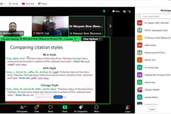The height and width of the screenshot is (114, 171).
Task: Open the View layout menu
Action: coord(116,11)
